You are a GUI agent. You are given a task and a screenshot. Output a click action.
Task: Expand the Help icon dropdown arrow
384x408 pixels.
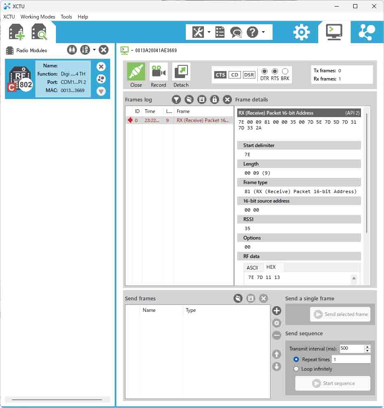[x=263, y=32]
